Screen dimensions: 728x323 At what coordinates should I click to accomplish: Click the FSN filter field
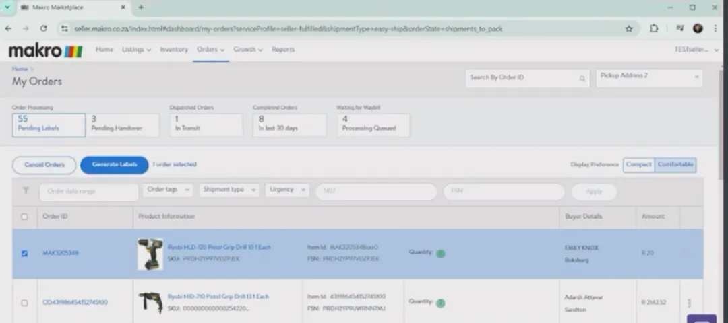504,192
